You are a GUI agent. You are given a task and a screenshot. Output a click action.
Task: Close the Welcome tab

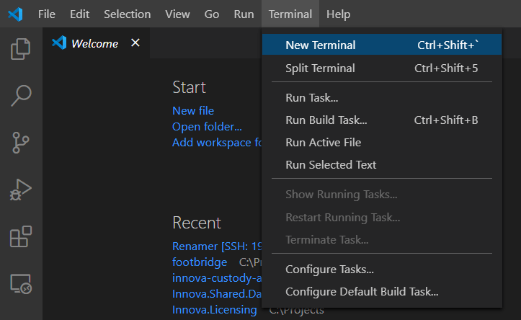click(x=135, y=43)
